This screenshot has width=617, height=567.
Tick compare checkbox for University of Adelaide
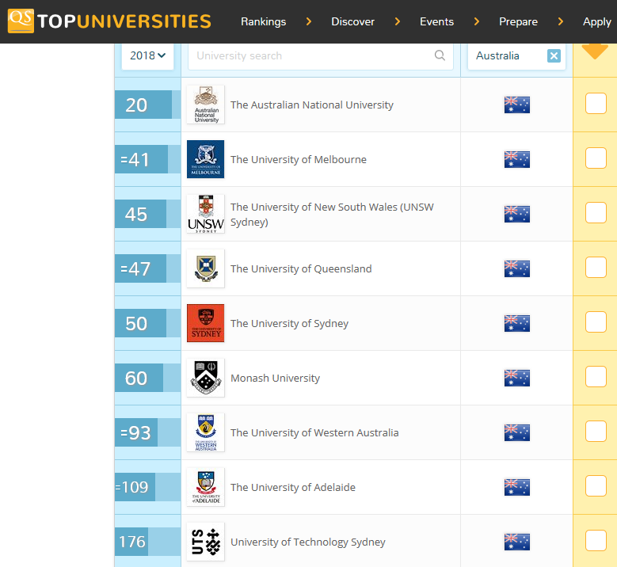point(596,486)
